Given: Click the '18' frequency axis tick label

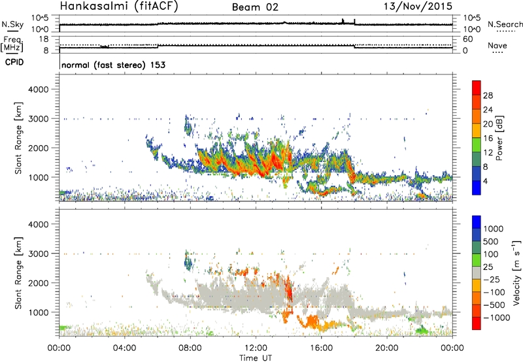Looking at the screenshot, I should click(x=43, y=39).
